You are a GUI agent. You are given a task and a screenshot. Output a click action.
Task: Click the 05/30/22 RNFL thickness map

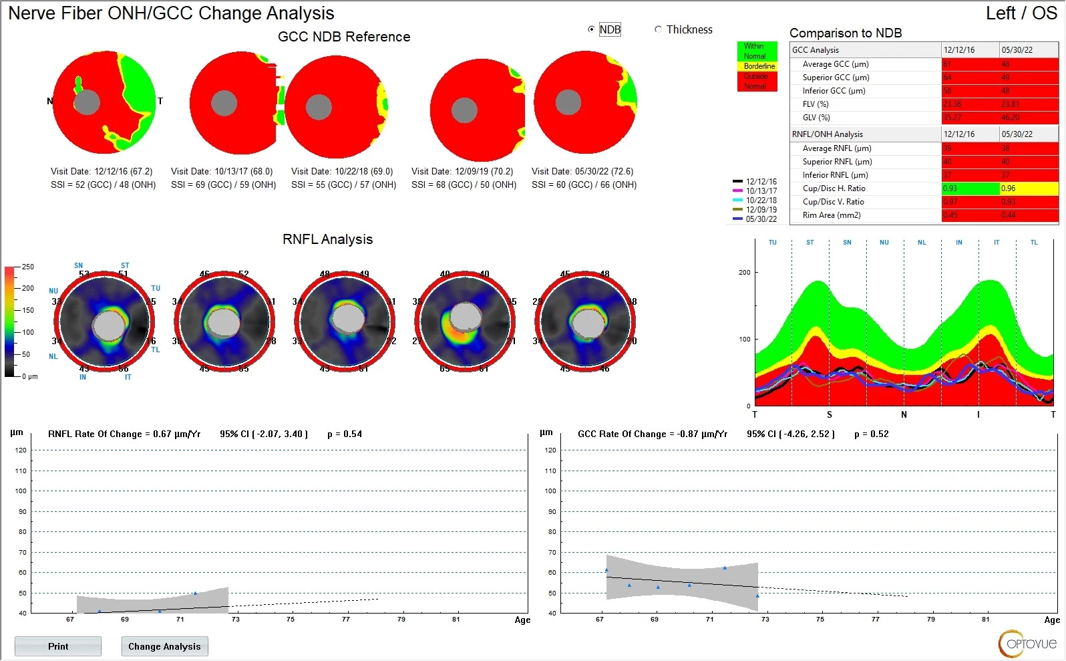pos(585,322)
